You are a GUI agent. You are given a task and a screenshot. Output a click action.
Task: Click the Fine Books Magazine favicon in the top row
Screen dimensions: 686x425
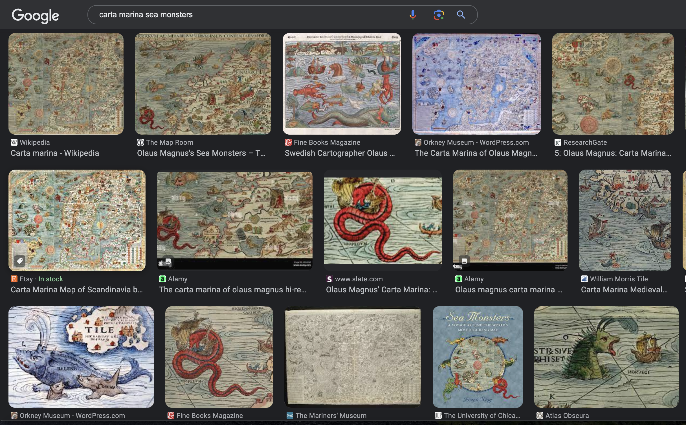coord(288,142)
